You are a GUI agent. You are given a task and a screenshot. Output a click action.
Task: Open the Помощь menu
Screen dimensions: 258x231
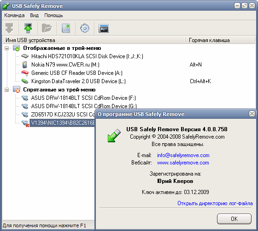tap(53, 15)
